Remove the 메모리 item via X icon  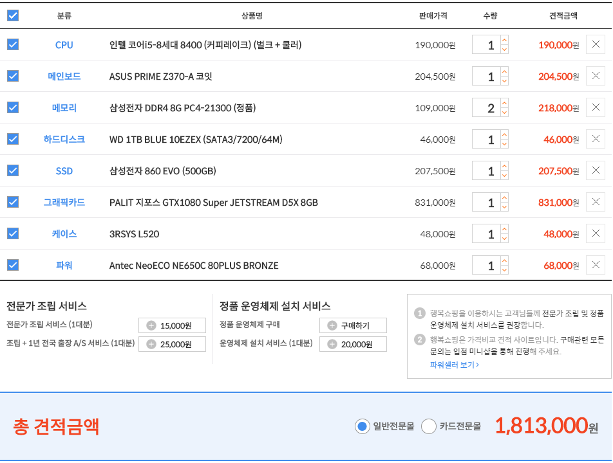[596, 107]
